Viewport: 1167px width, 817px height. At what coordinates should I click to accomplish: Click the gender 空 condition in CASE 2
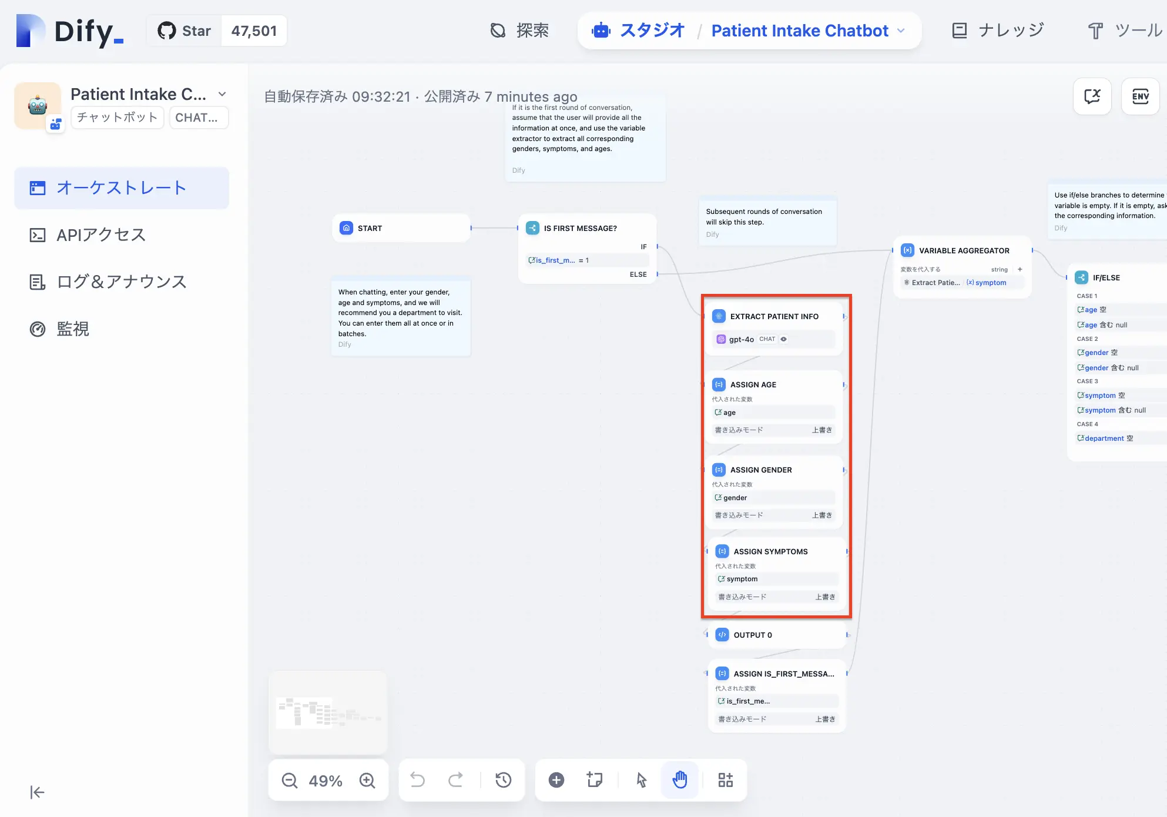coord(1121,353)
